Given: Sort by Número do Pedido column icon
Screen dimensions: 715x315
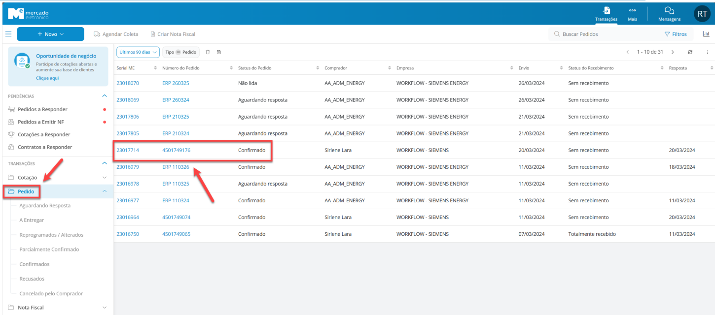Looking at the screenshot, I should click(231, 68).
